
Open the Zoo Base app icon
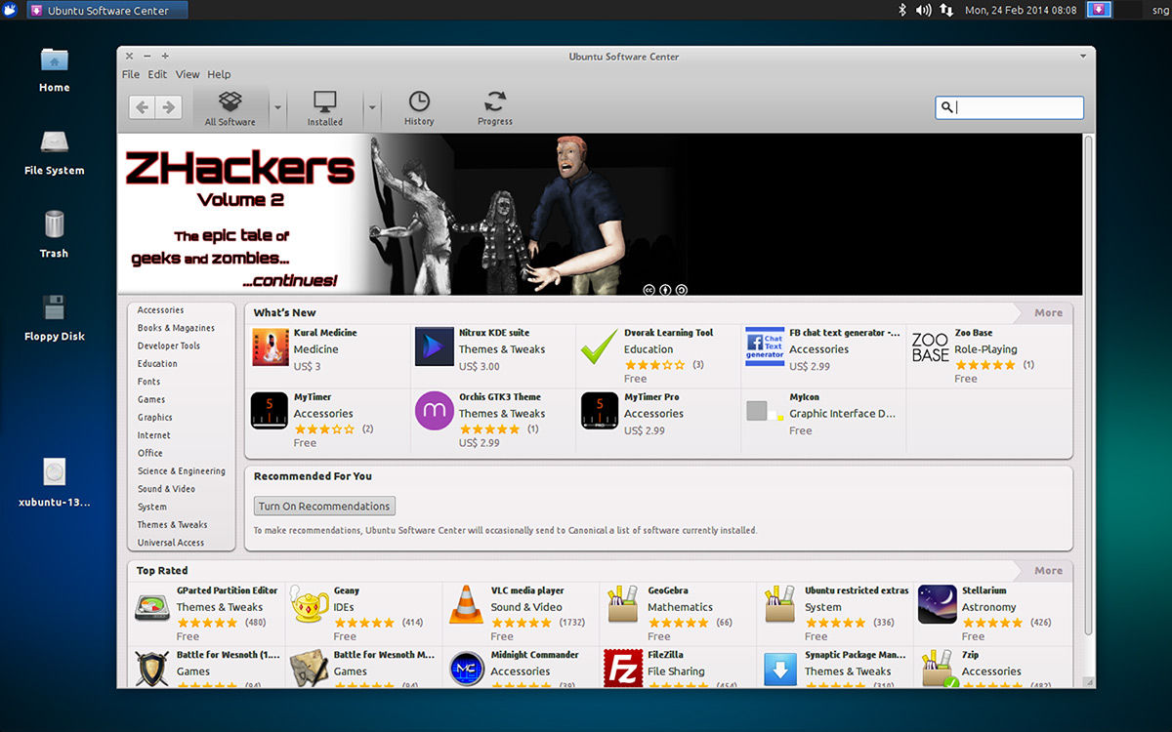[x=930, y=346]
